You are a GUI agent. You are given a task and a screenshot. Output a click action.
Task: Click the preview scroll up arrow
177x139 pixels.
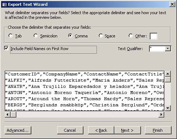(168, 74)
